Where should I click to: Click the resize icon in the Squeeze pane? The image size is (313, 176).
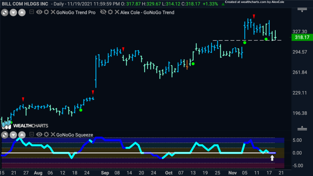pos(5,135)
